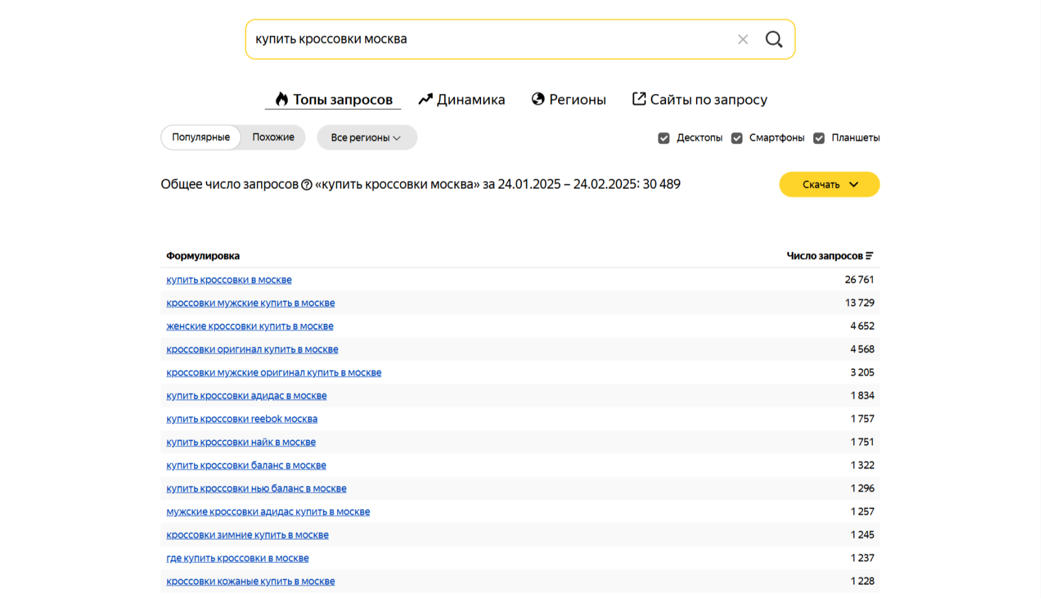
Task: Select the count 1 257
Action: (x=862, y=512)
